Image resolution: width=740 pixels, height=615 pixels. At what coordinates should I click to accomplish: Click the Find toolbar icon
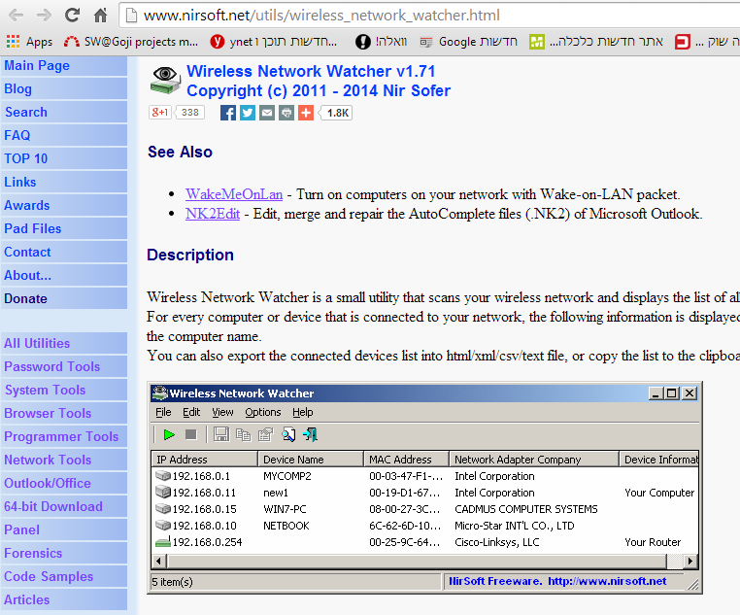[x=288, y=434]
